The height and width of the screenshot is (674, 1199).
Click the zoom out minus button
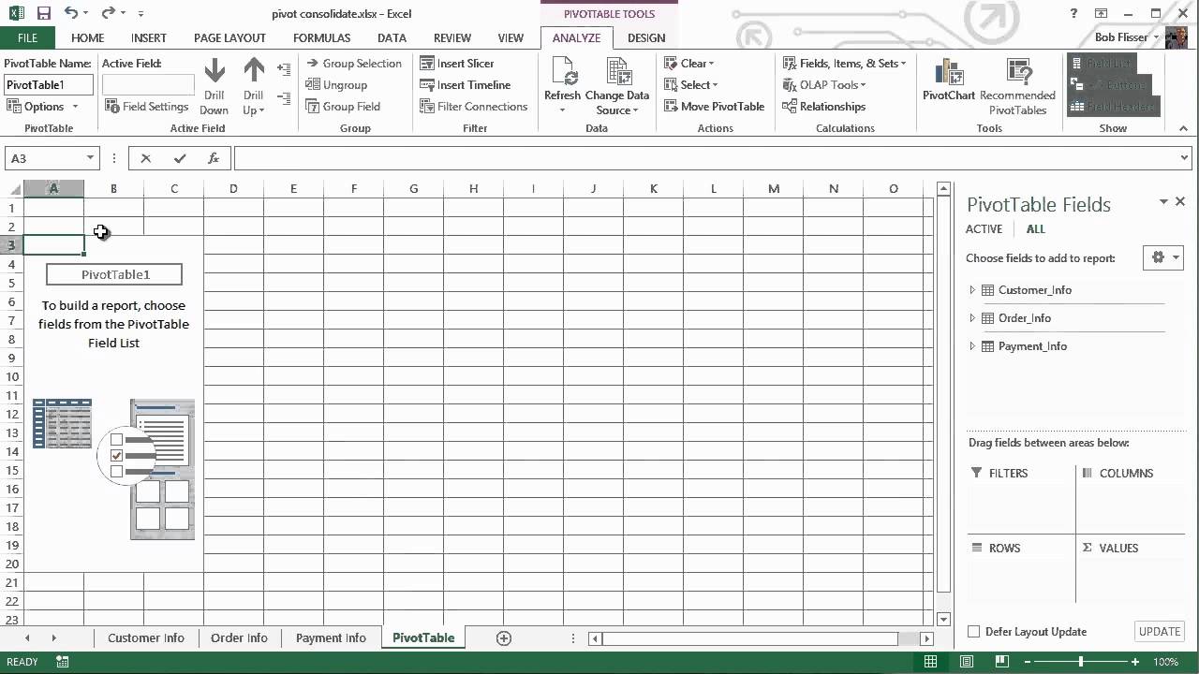[x=1029, y=662]
